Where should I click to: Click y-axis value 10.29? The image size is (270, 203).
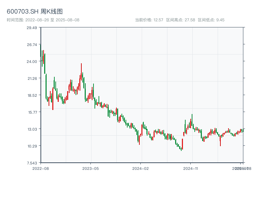pyautogui.click(x=32, y=146)
